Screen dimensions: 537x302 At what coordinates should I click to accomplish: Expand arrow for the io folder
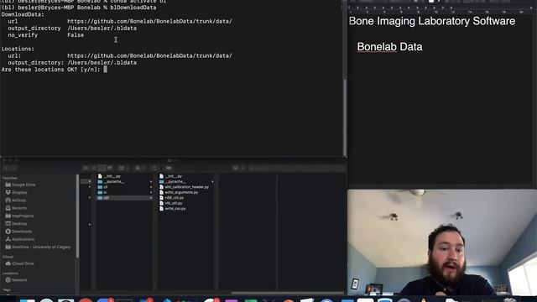(x=151, y=192)
